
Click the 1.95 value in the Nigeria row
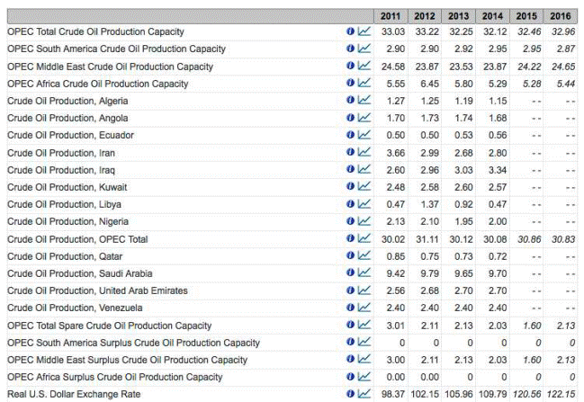tap(463, 221)
